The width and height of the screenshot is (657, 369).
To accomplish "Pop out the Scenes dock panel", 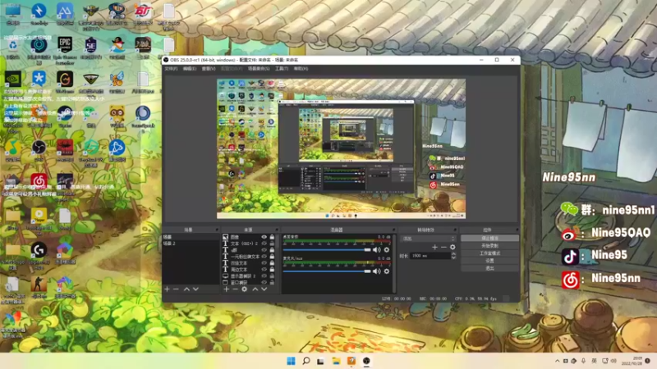I will point(217,230).
